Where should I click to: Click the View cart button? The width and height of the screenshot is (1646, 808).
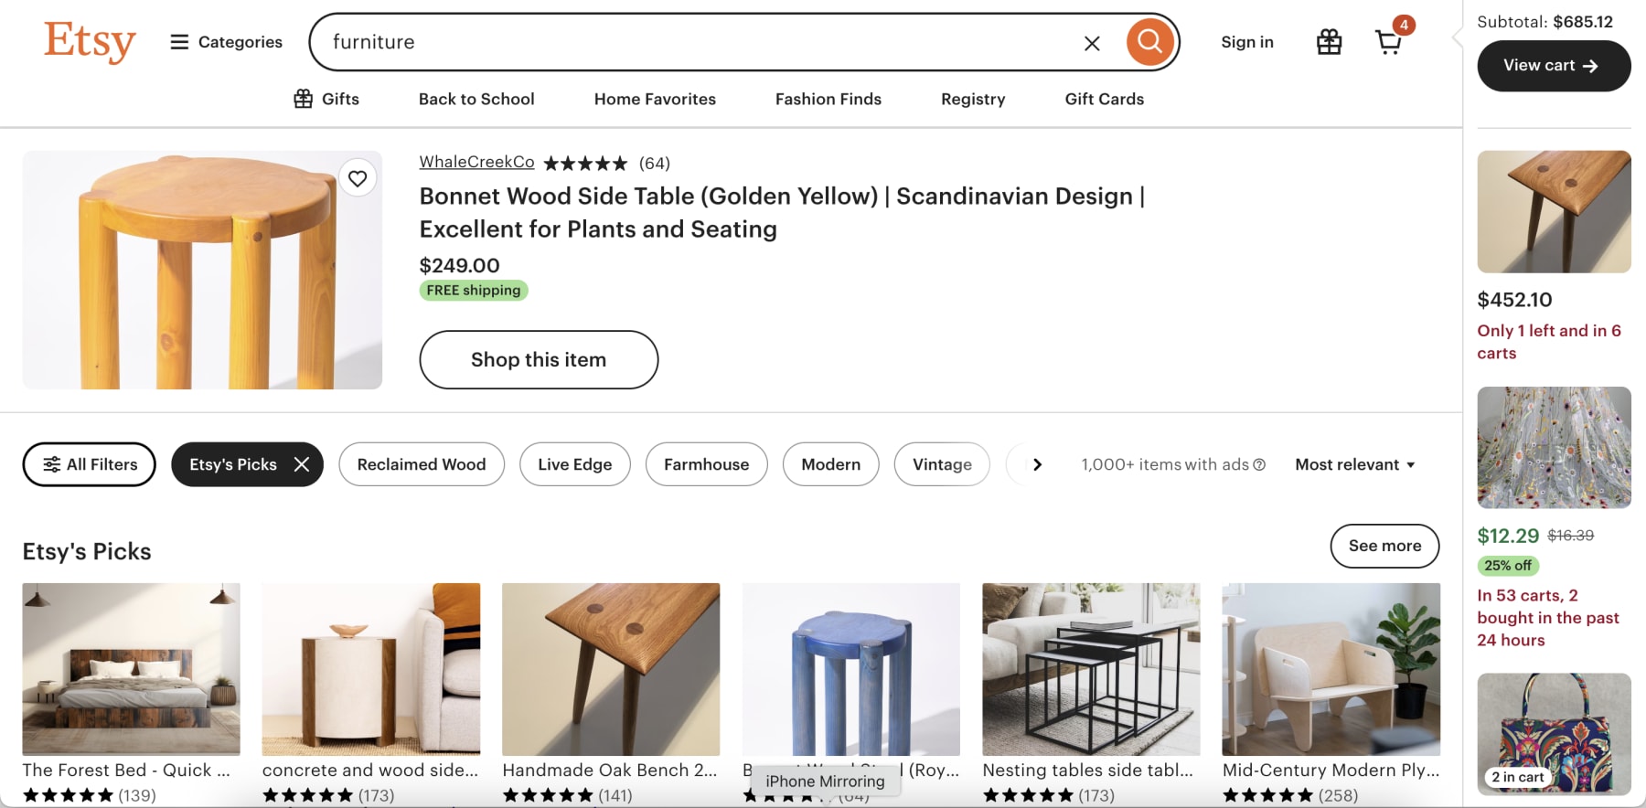tap(1553, 66)
